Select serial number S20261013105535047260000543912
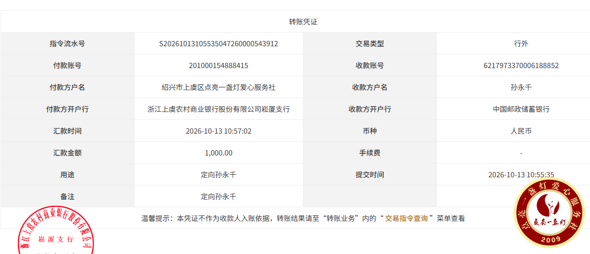This screenshot has width=590, height=254. click(218, 44)
